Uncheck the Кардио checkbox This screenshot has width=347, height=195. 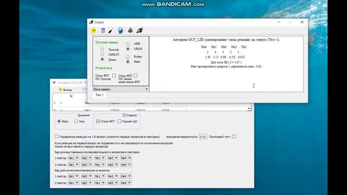(x=124, y=115)
